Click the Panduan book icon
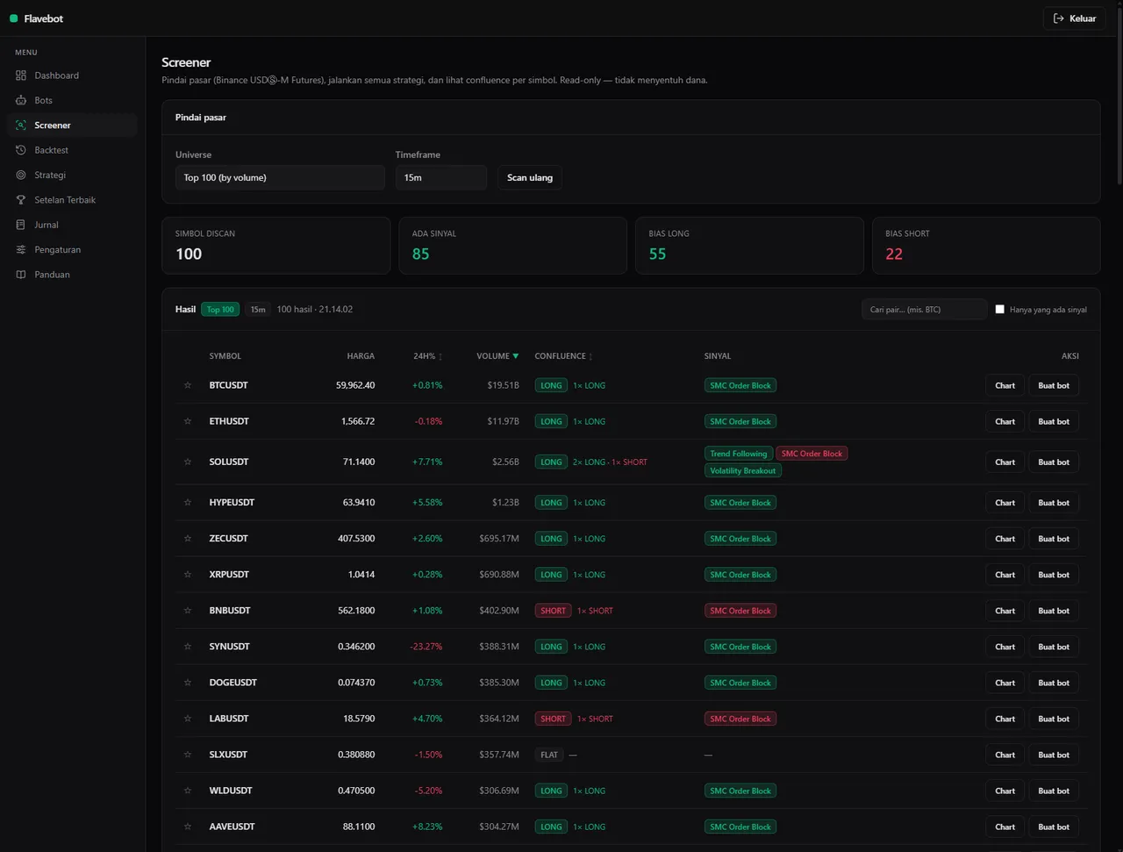Image resolution: width=1123 pixels, height=852 pixels. click(21, 275)
